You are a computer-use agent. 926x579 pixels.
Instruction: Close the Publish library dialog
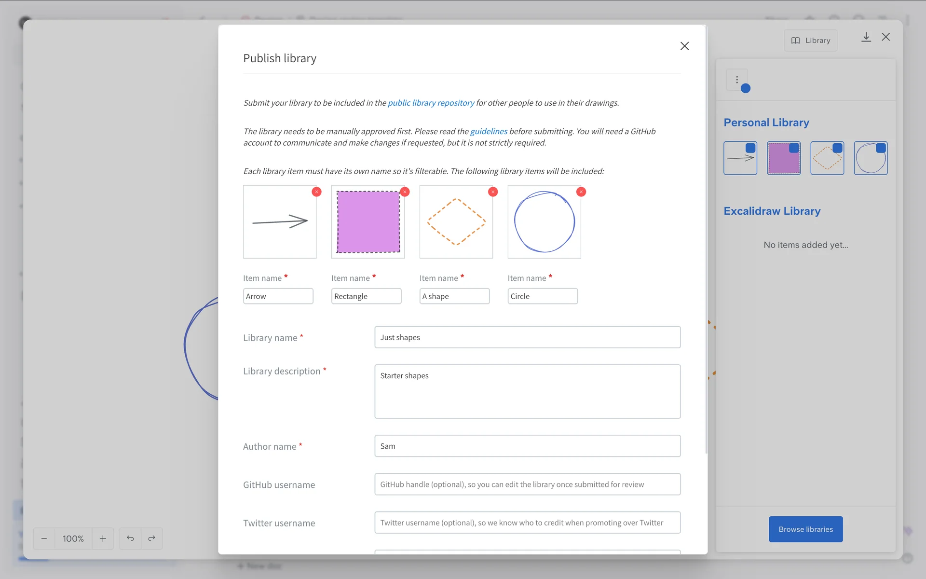coord(684,46)
